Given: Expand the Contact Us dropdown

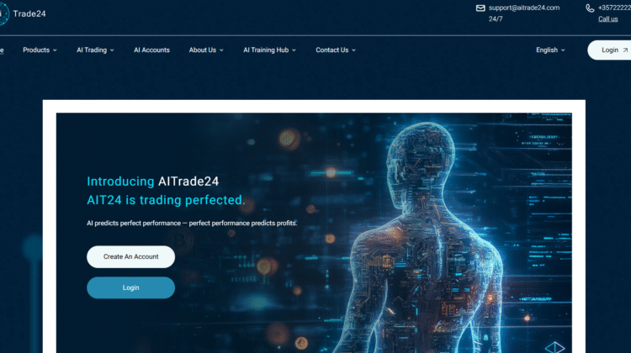Looking at the screenshot, I should click(x=336, y=50).
